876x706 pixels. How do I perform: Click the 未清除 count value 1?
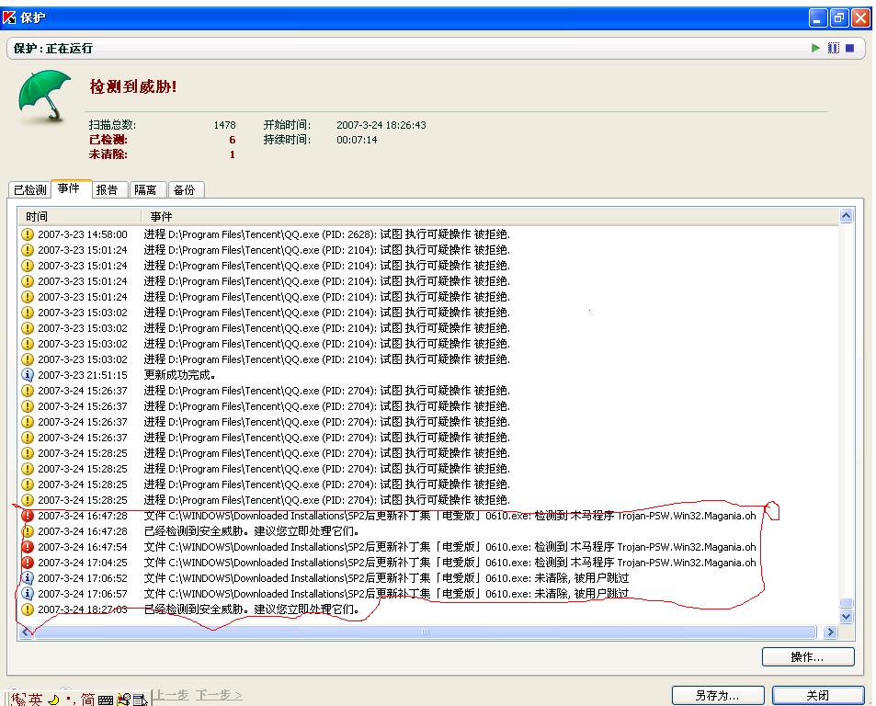click(x=233, y=154)
